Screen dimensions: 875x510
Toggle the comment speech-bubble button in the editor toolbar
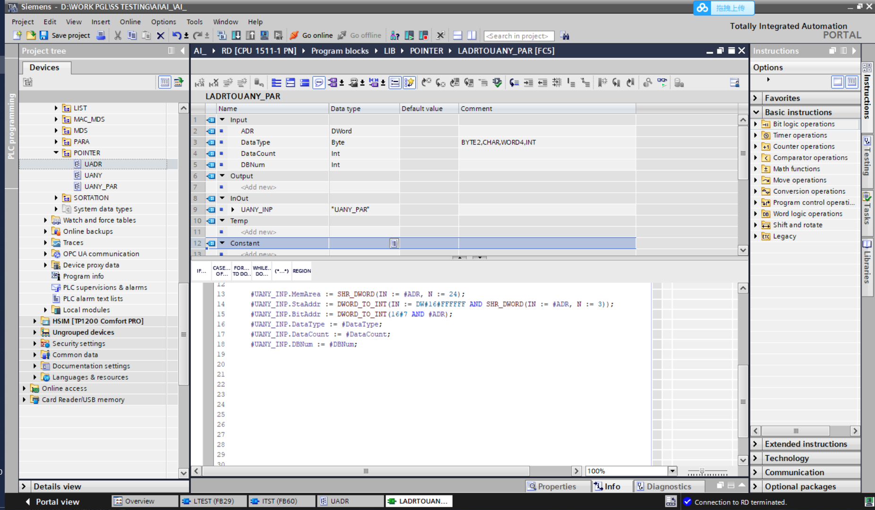pyautogui.click(x=319, y=83)
